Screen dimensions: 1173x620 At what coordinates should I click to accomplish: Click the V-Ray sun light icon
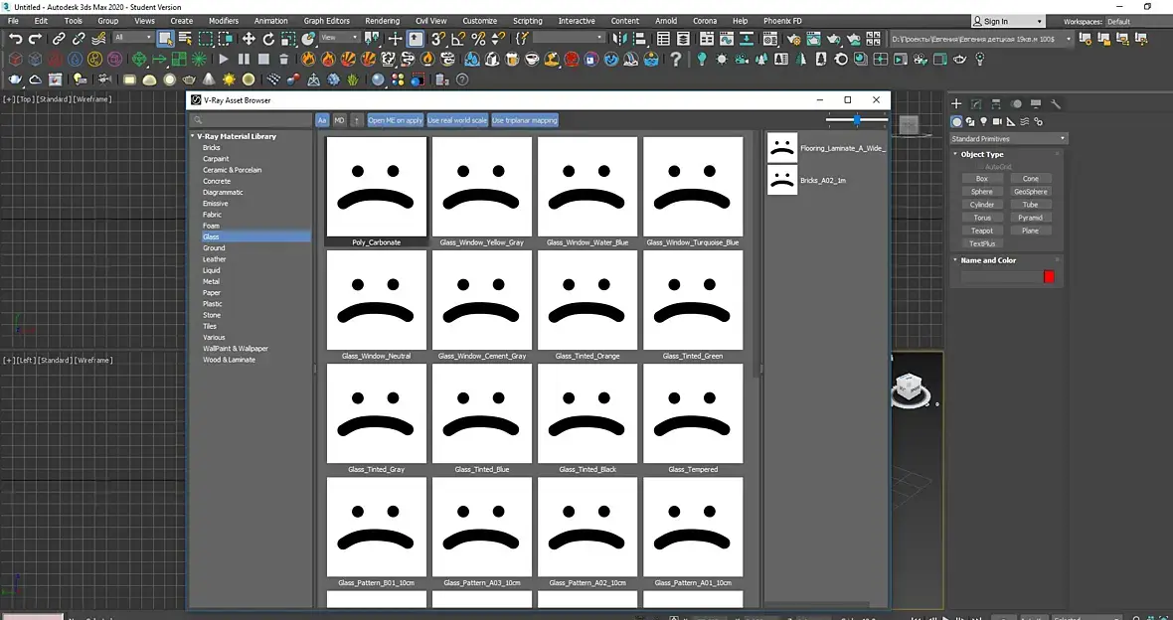coord(229,78)
